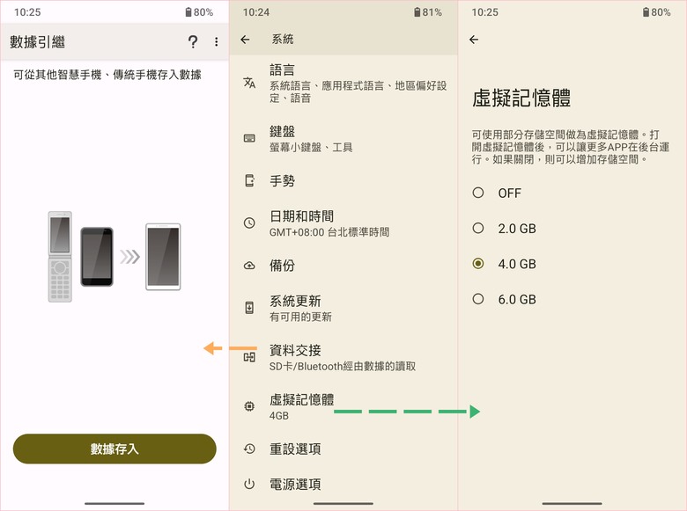This screenshot has height=511, width=687.
Task: Open the 語言 settings entry
Action: 343,84
